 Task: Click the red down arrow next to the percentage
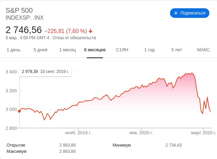click(x=91, y=30)
